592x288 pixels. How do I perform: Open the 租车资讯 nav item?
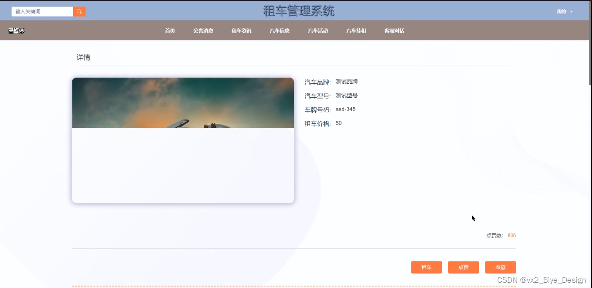click(241, 31)
